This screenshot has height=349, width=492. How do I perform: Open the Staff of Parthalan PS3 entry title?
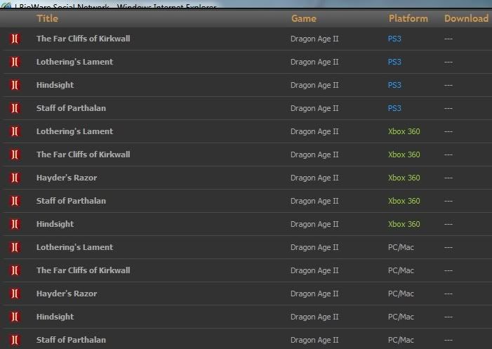(71, 108)
